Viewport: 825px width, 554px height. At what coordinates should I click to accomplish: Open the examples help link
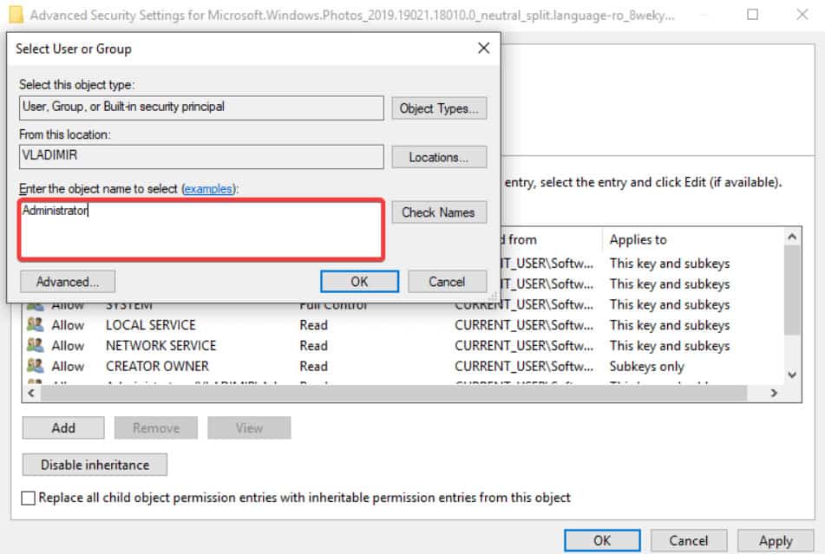tap(208, 188)
